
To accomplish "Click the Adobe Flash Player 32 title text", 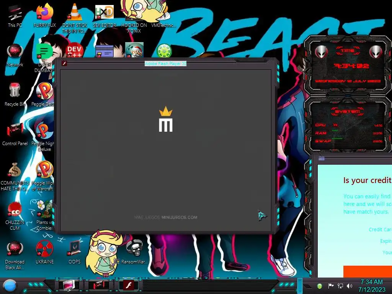I will pos(165,64).
